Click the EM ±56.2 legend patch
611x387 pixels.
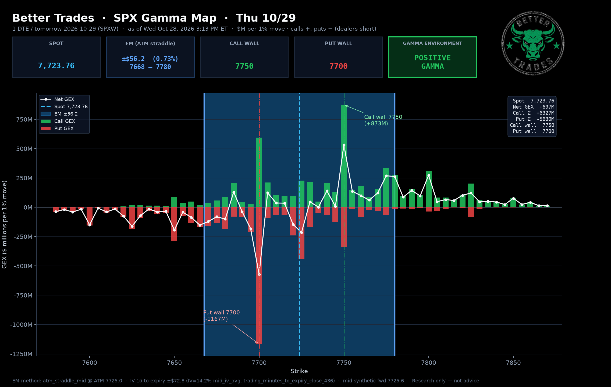coord(46,114)
